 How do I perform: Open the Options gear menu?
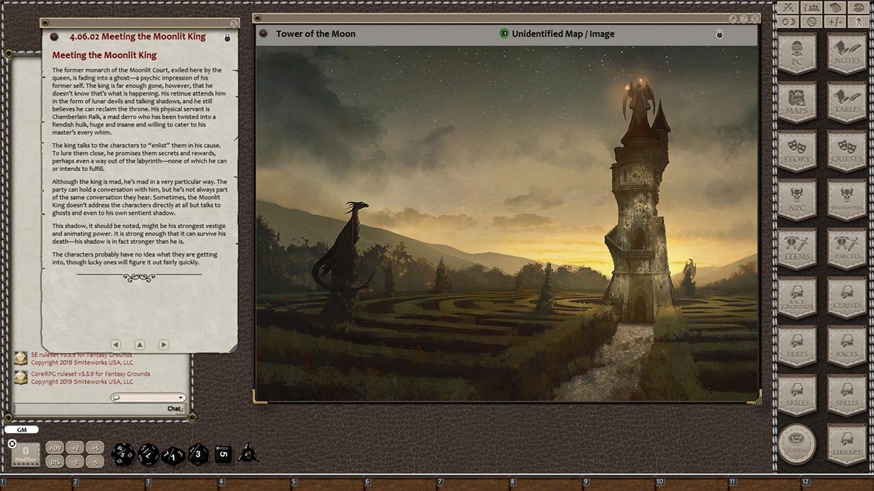coord(810,20)
